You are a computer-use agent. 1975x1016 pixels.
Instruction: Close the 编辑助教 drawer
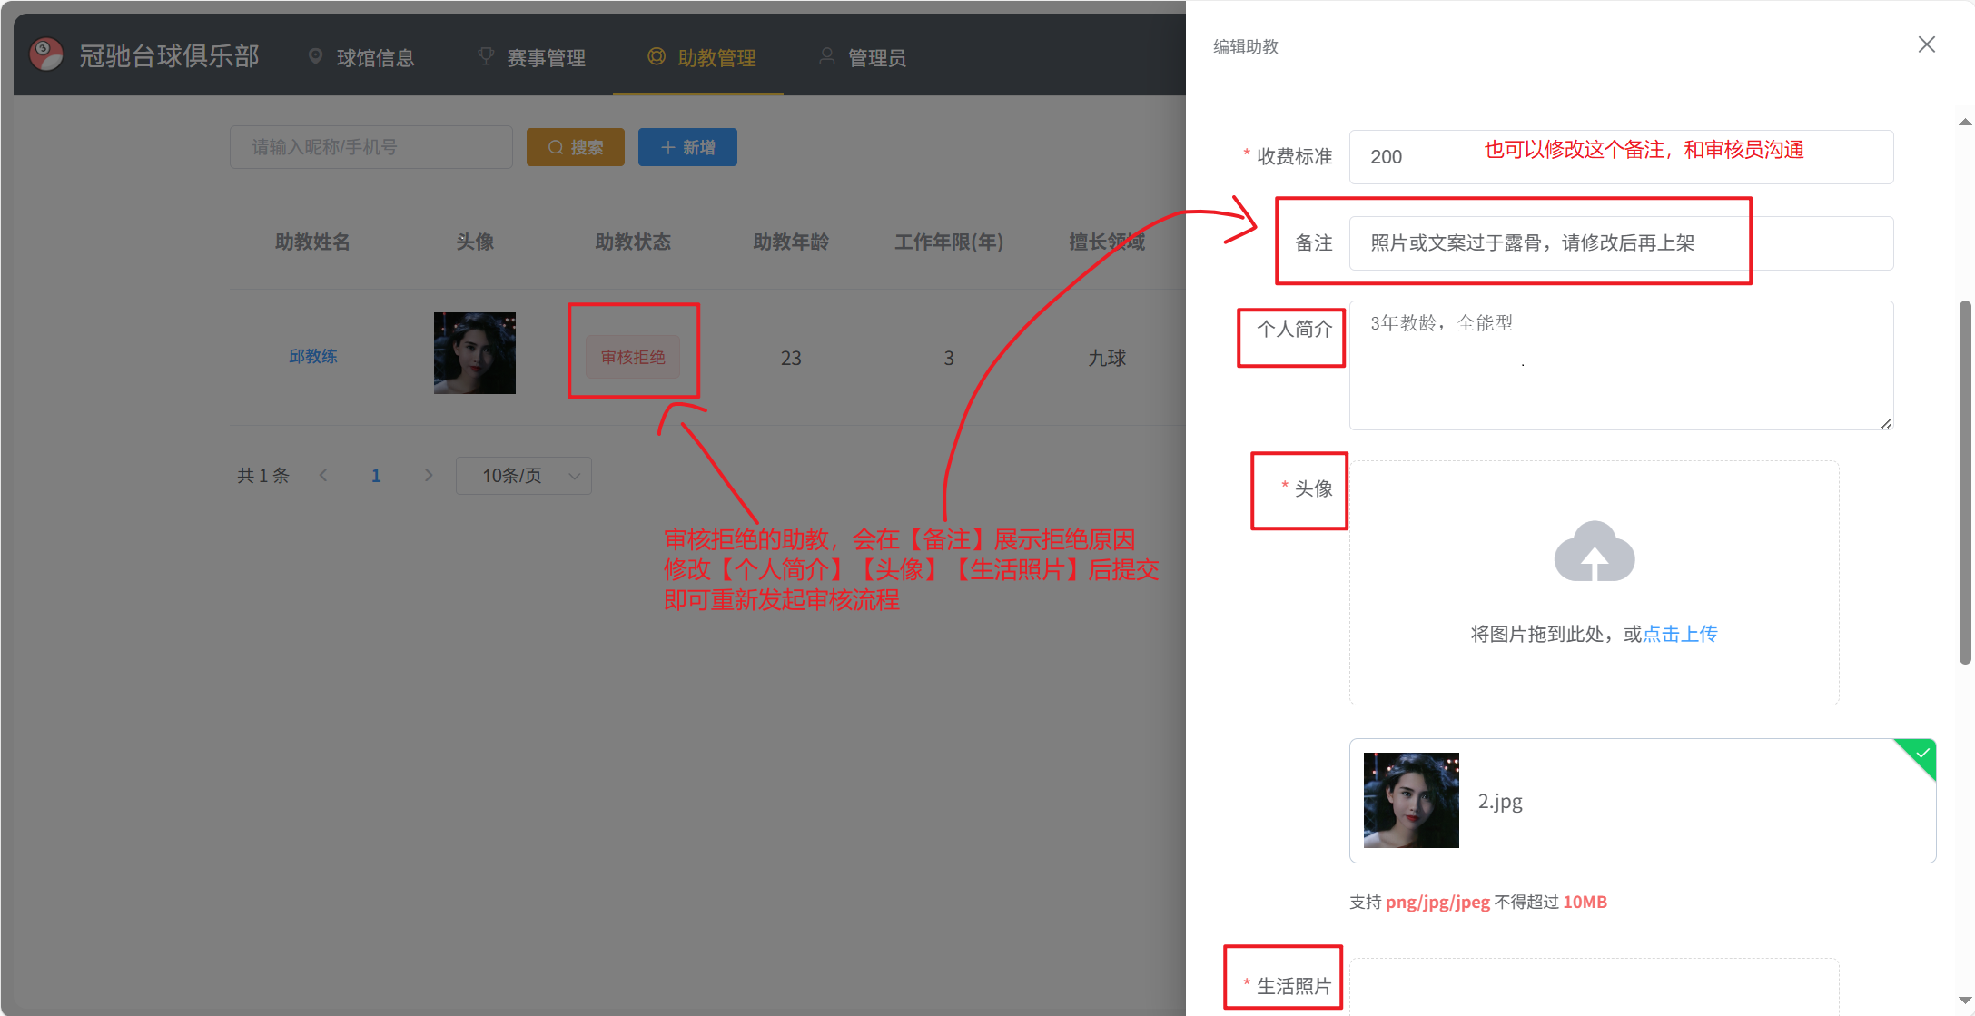pos(1926,44)
